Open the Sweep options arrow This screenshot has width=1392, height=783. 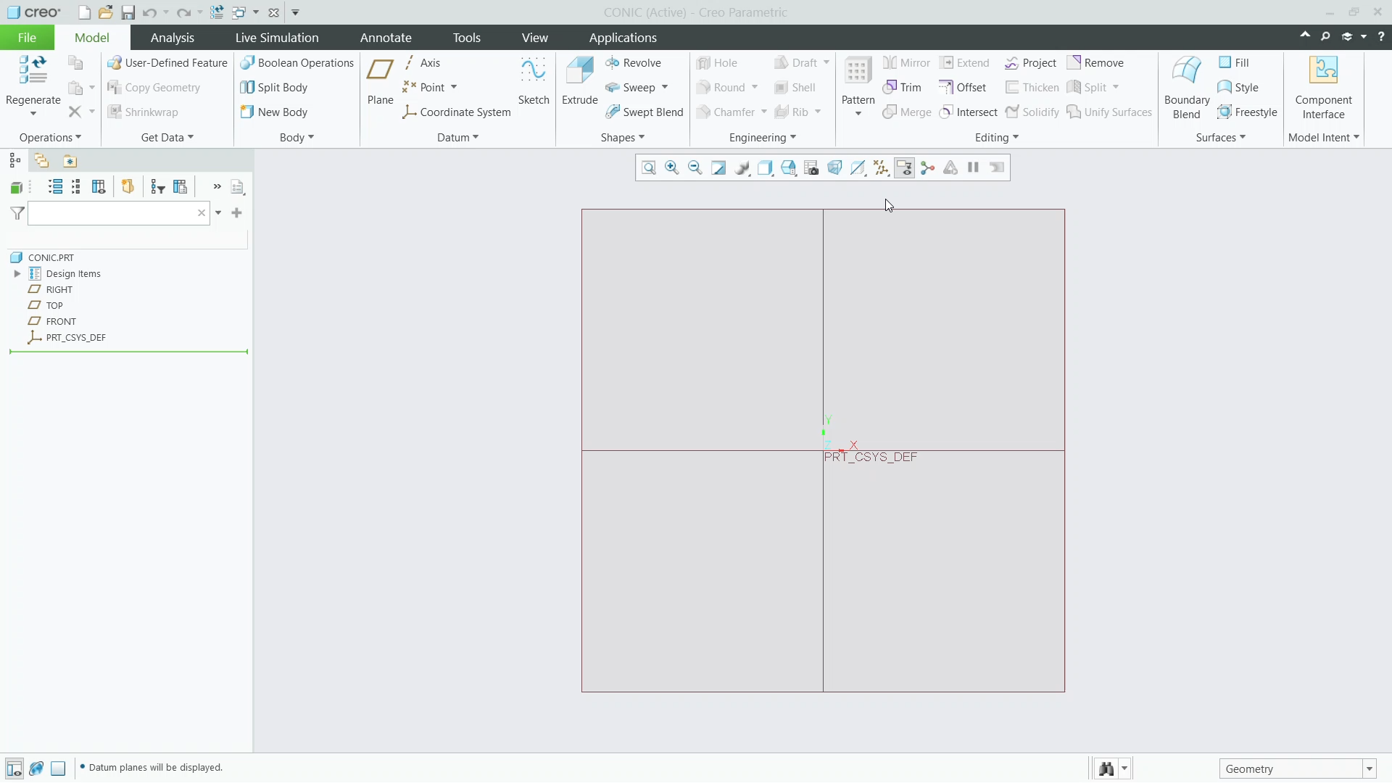pyautogui.click(x=665, y=88)
